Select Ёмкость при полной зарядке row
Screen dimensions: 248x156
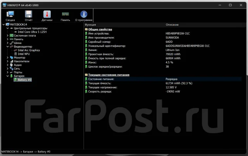coord(163,58)
